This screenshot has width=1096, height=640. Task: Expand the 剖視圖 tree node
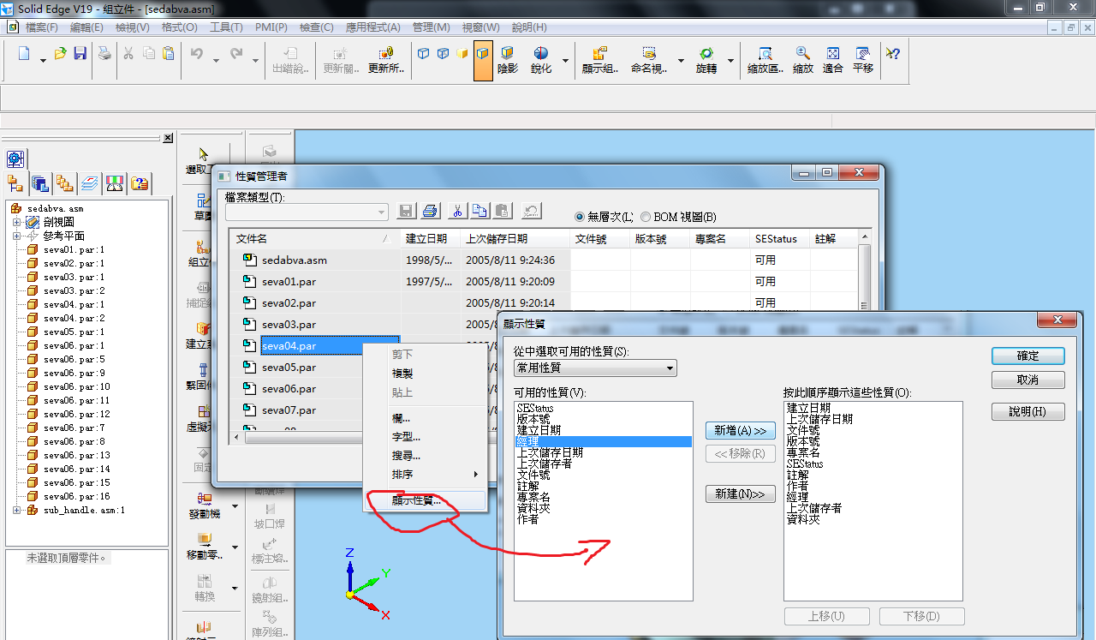pos(16,222)
